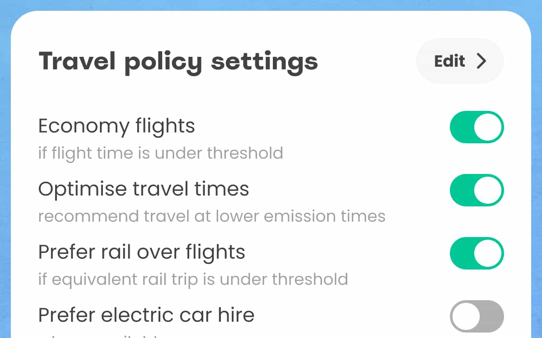Open travel policy editing via the chevron arrow
Screen dimensions: 542x338
(482, 61)
